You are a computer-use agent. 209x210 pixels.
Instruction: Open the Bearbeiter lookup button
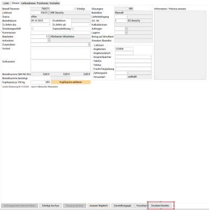(49, 36)
